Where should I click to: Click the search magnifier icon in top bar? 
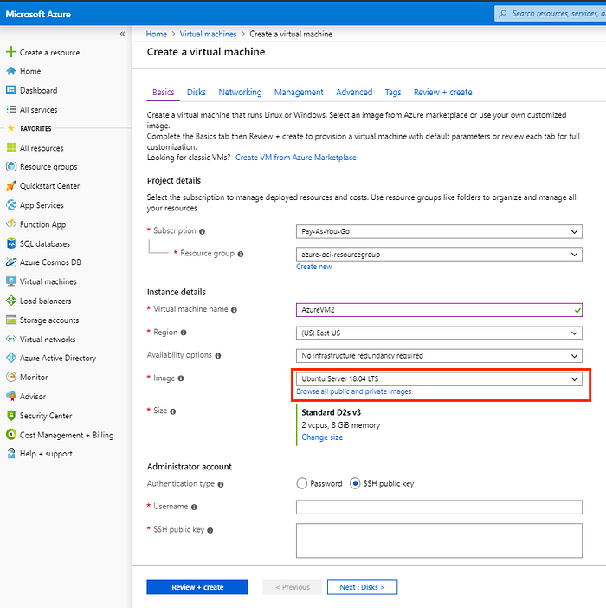coord(503,14)
